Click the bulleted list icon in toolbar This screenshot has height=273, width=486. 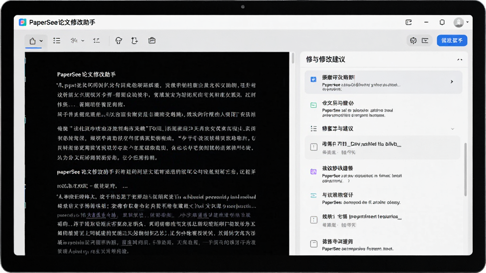point(57,41)
